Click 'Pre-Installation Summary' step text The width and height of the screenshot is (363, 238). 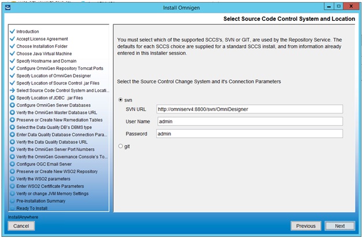tap(40, 201)
